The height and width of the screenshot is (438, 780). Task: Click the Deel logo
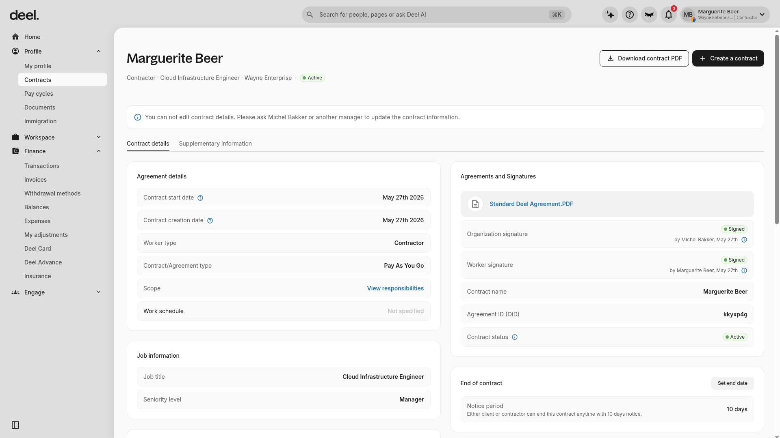point(24,15)
